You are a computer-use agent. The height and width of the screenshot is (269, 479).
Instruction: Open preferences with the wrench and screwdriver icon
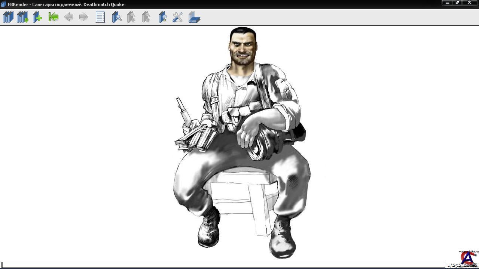pyautogui.click(x=177, y=17)
